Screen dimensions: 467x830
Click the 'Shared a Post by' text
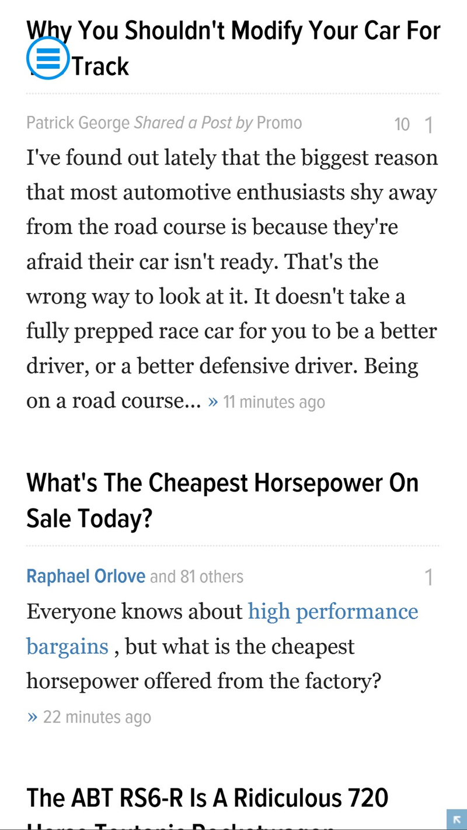coord(193,123)
